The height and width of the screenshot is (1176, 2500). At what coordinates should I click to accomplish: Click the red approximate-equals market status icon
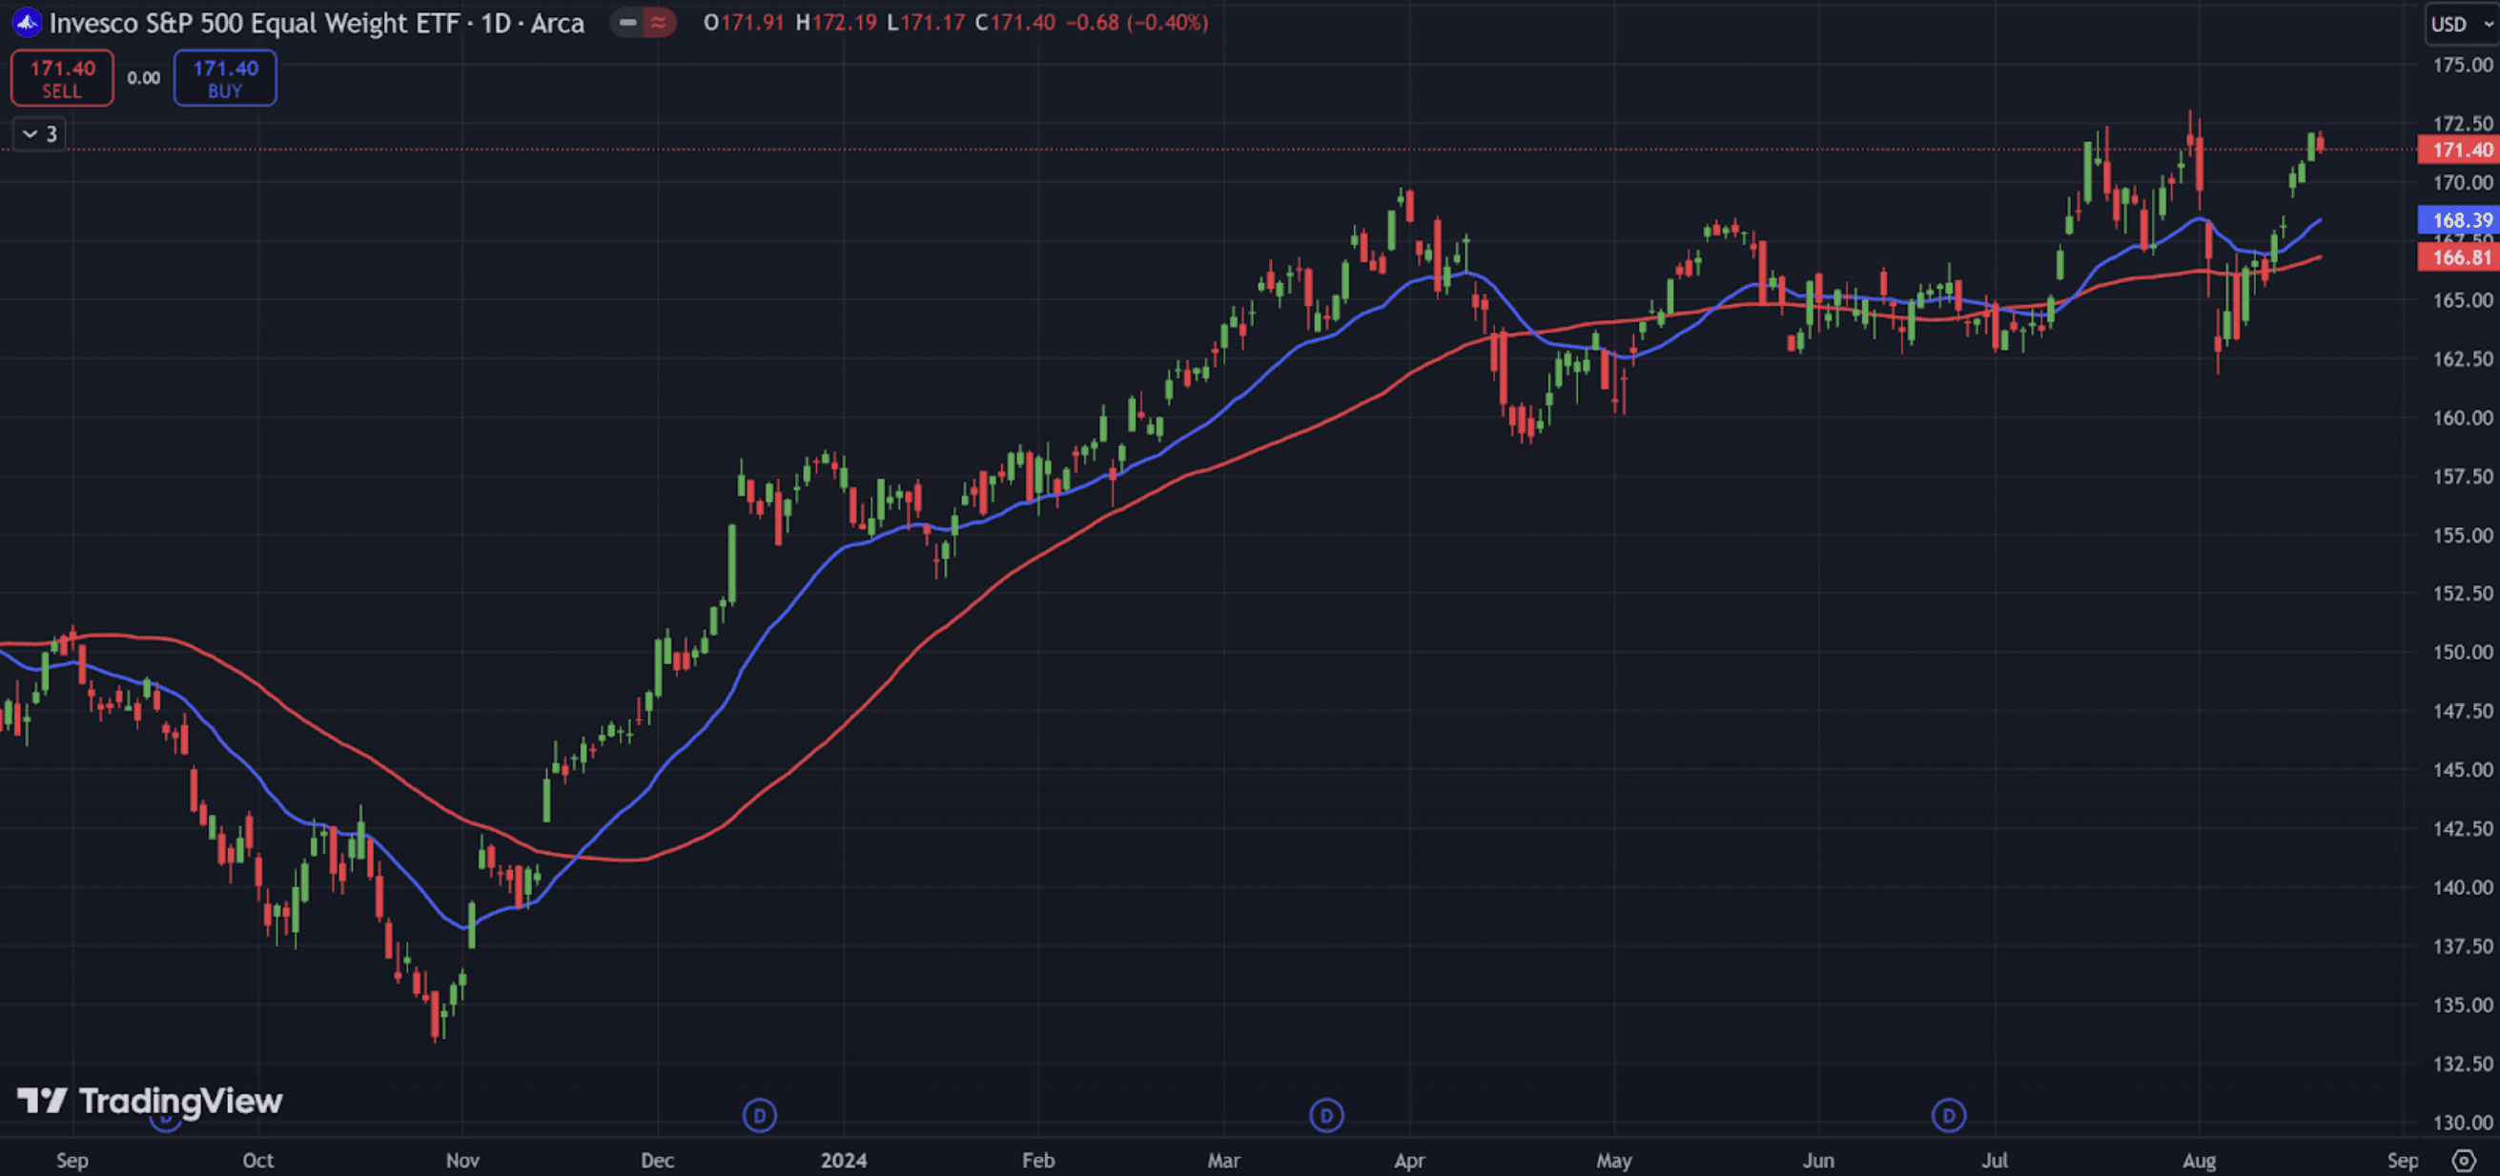point(659,22)
